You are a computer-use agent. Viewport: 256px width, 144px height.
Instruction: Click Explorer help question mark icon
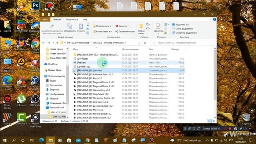(x=214, y=20)
